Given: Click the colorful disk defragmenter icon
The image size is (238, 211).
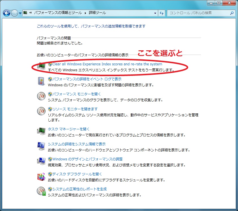Looking at the screenshot, I should click(x=41, y=176).
